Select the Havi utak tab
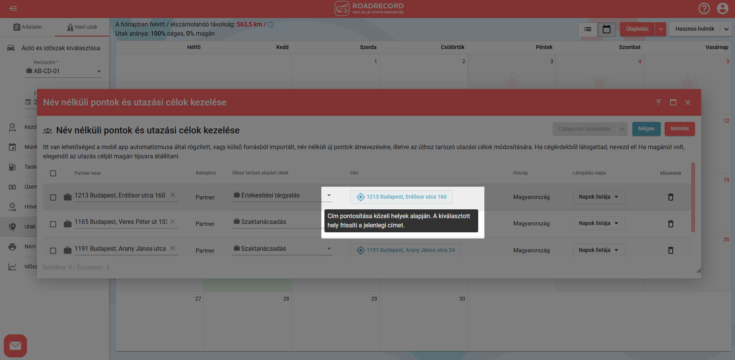Screen dimensions: 735x360 (82, 27)
